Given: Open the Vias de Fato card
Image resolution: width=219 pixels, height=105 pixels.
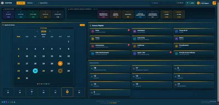Looking at the screenshot, I should (x=128, y=14).
